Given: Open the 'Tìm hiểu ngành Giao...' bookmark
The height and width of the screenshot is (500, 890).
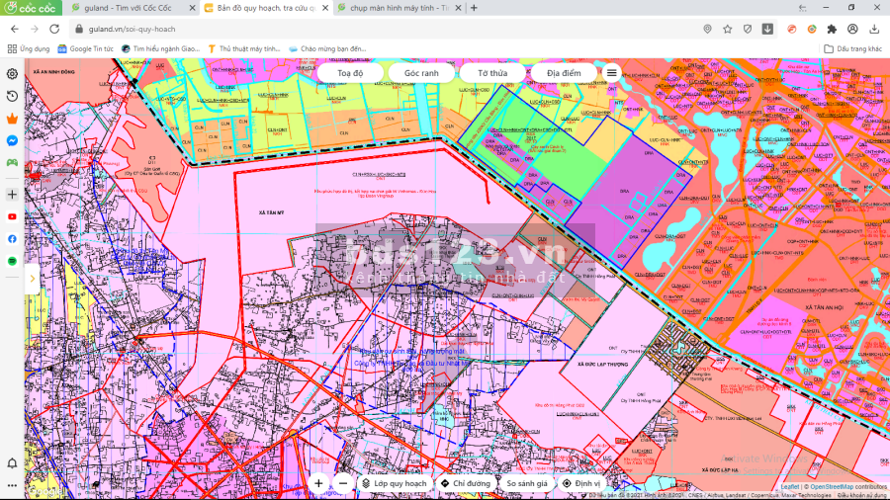Looking at the screenshot, I should point(160,48).
